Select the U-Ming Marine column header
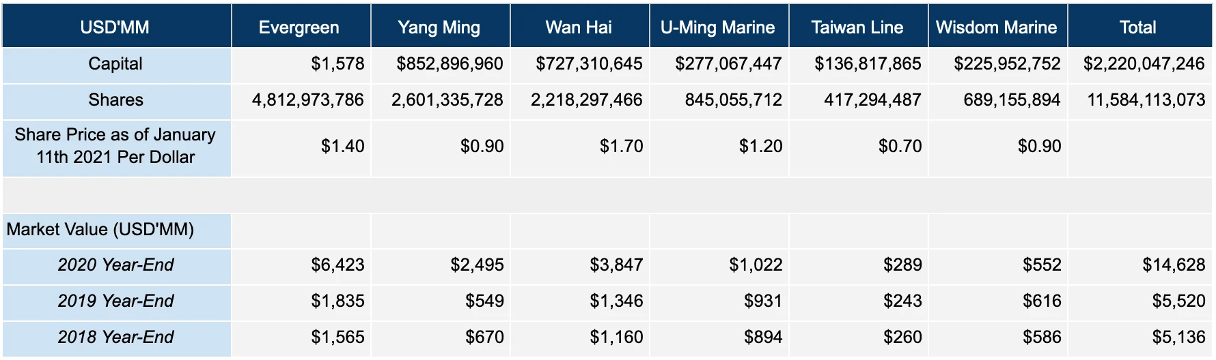1216x360 pixels. tap(718, 27)
